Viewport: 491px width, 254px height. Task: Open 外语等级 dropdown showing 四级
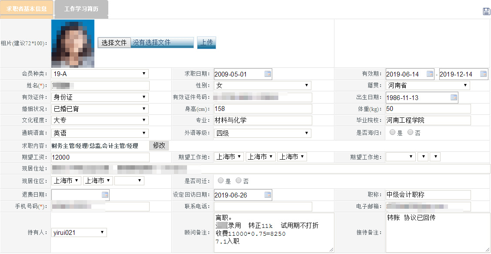coord(263,133)
